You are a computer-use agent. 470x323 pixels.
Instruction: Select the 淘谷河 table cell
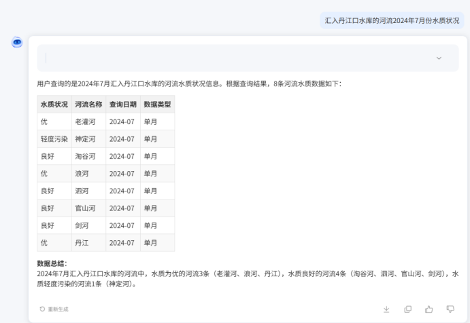click(x=88, y=156)
